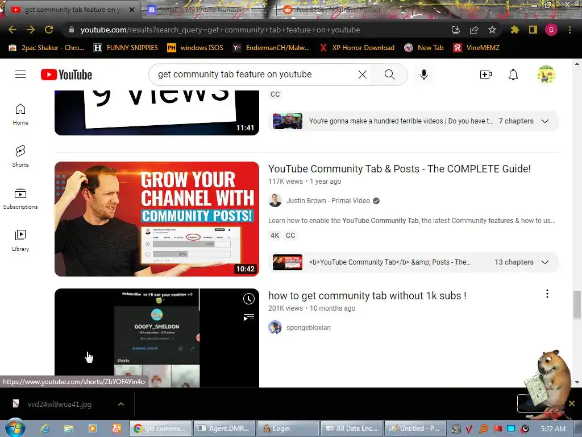Click the browser address bar URL
The image size is (582, 437).
point(220,30)
